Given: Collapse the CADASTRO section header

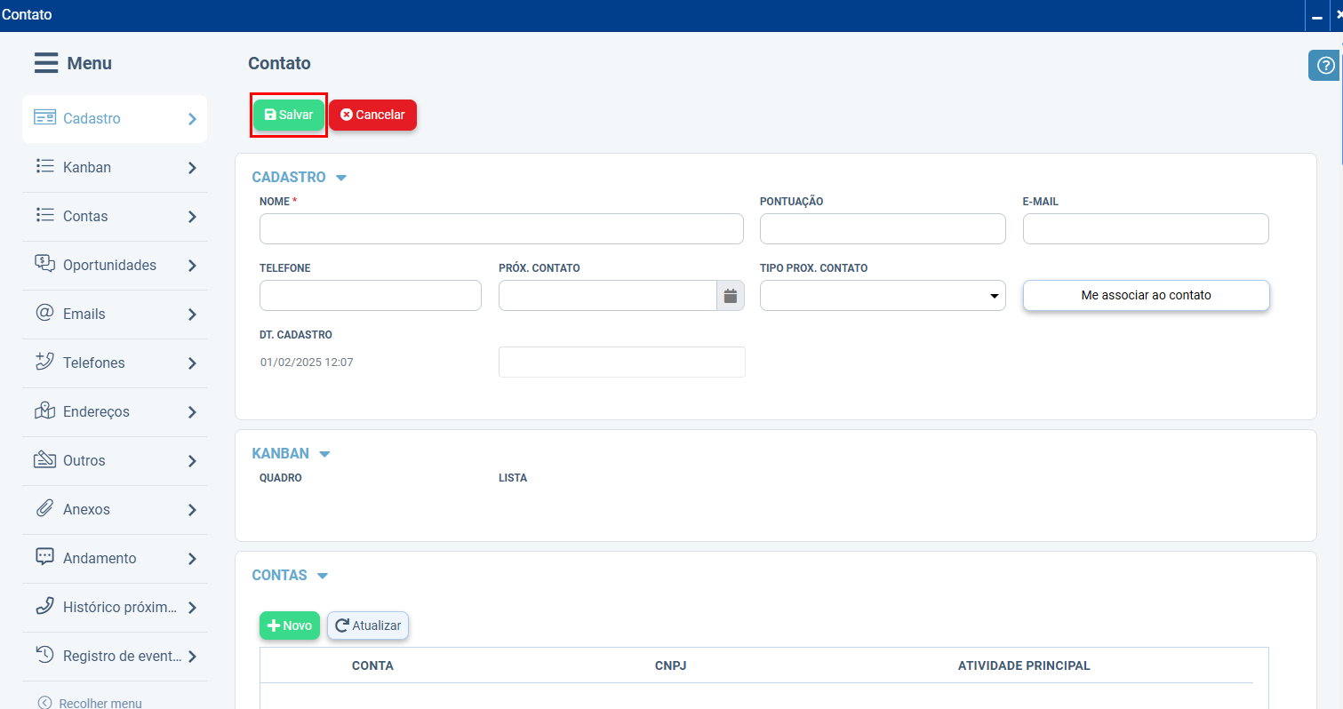Looking at the screenshot, I should (x=300, y=177).
